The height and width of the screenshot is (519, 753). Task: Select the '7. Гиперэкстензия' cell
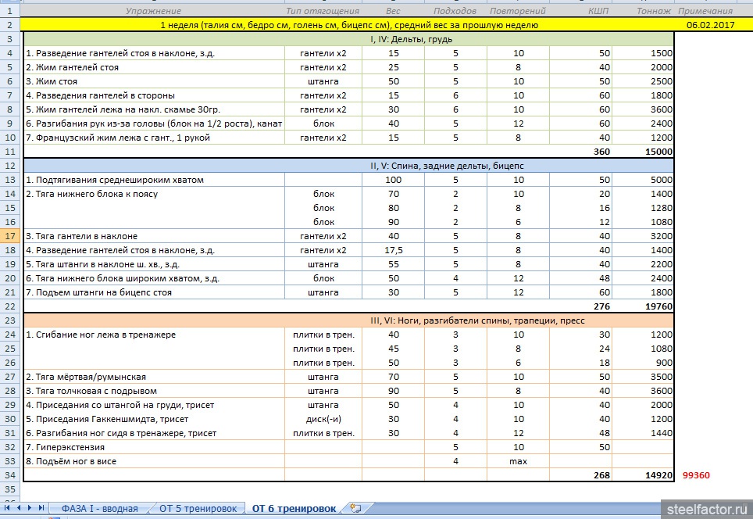click(x=154, y=447)
